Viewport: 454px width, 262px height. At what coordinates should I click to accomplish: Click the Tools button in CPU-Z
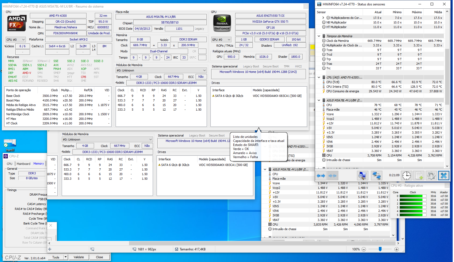pos(56,257)
